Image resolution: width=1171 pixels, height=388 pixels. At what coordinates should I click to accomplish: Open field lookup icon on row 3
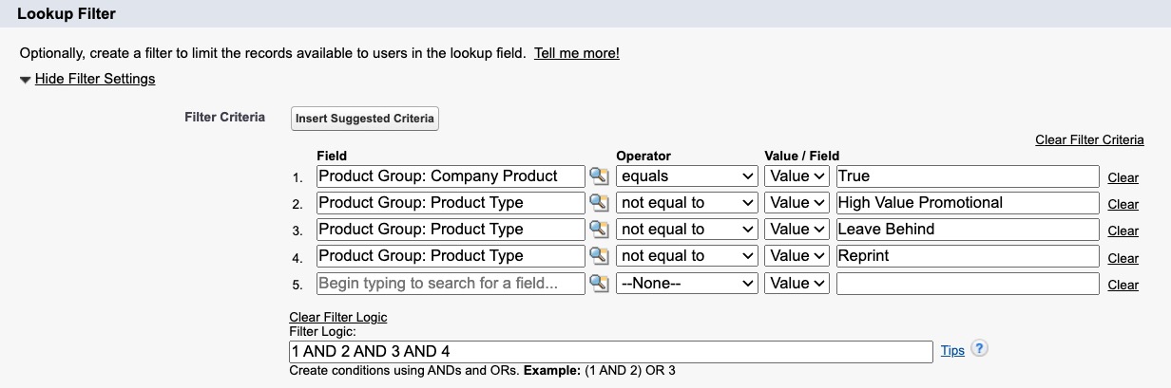click(598, 229)
